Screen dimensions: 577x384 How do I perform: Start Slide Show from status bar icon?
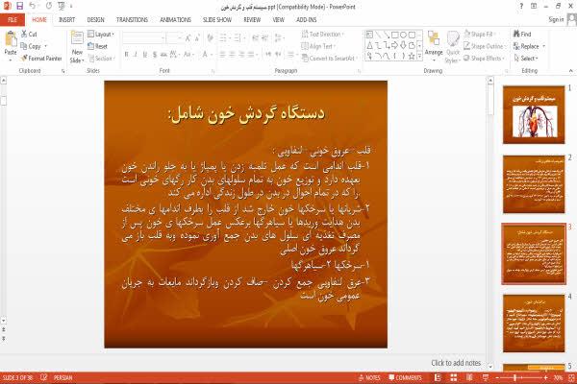click(486, 377)
